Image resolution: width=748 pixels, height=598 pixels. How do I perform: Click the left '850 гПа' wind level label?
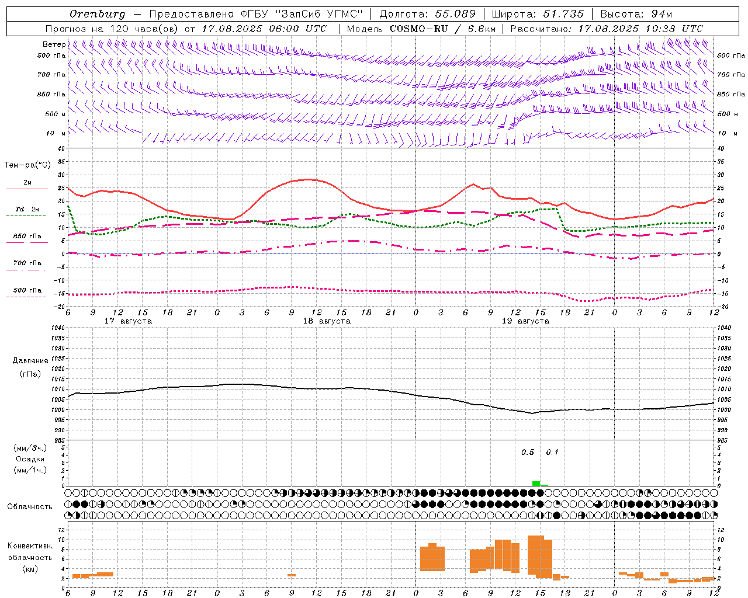point(51,94)
